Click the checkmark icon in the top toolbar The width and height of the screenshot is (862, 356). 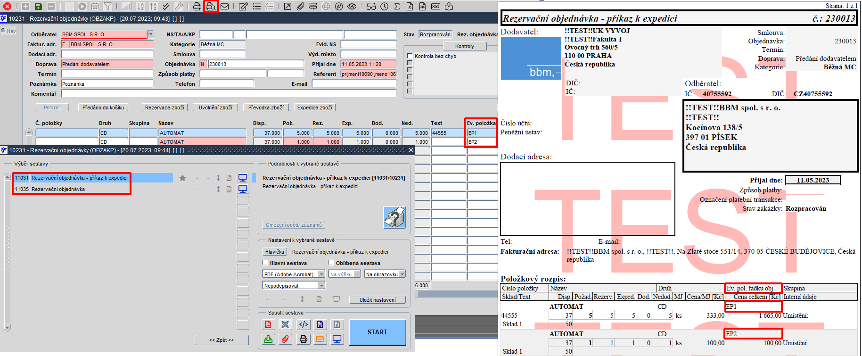[166, 7]
